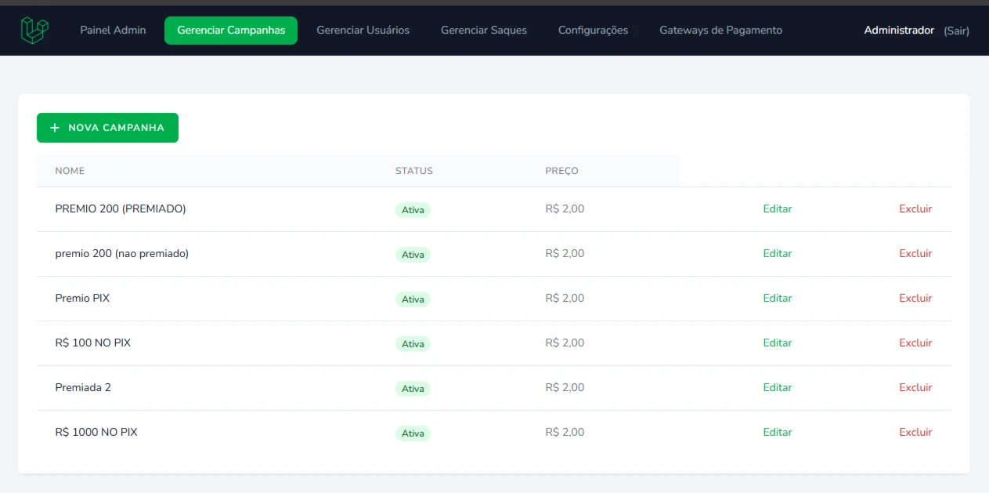
Task: Click the Ativa badge on R$ 100 NO PIX
Action: pos(412,343)
